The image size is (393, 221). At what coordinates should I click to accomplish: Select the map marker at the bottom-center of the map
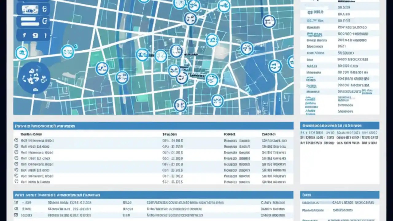pyautogui.click(x=180, y=105)
